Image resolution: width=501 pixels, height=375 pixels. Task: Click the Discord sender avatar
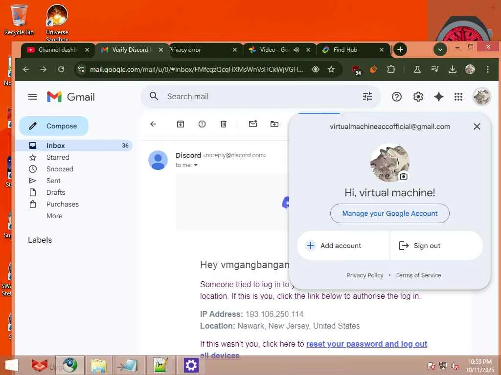pyautogui.click(x=158, y=160)
